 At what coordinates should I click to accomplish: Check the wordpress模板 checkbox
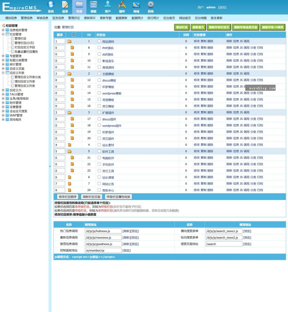coord(99,93)
